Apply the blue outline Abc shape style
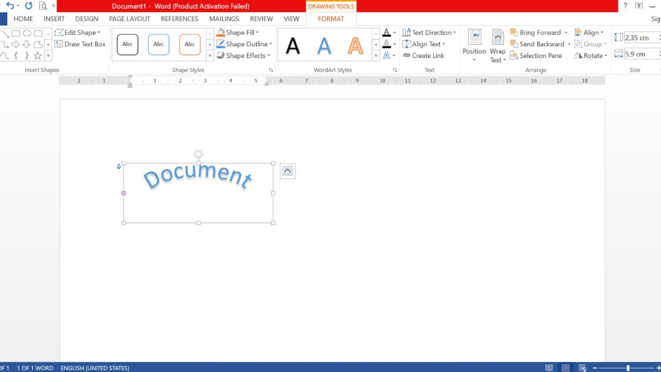This screenshot has height=372, width=661. (159, 45)
